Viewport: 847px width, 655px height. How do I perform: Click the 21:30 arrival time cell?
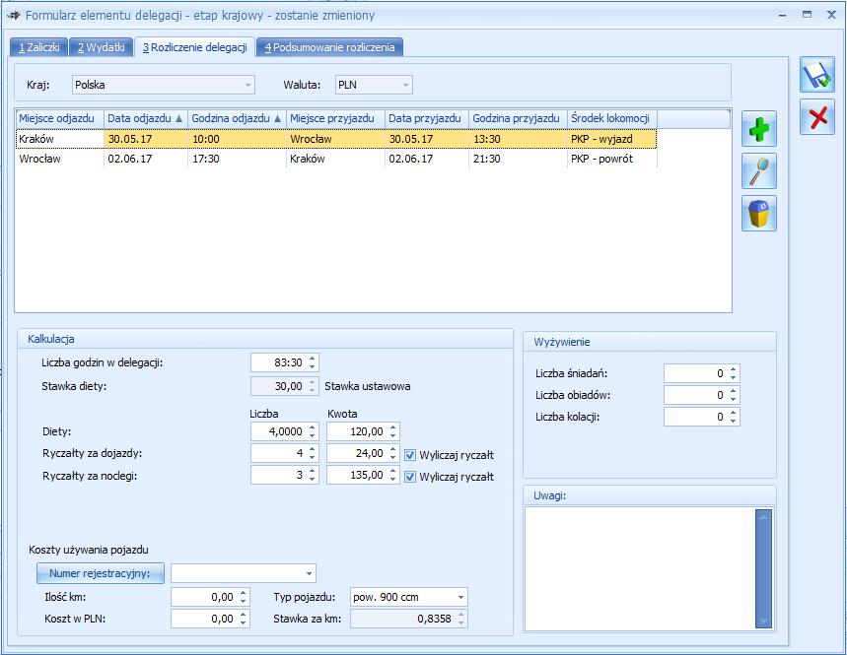coord(518,159)
